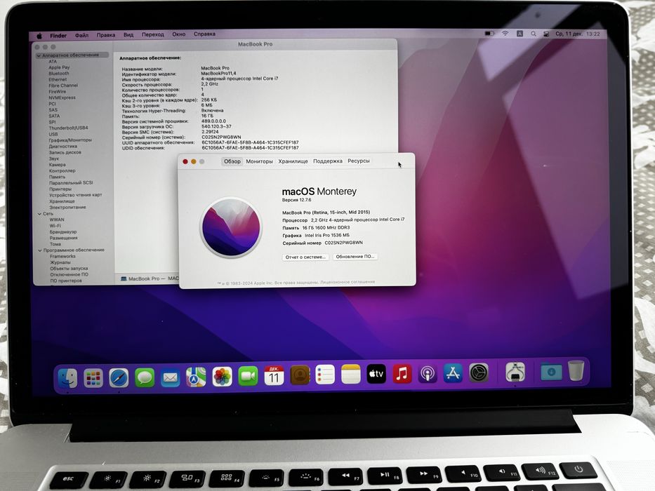Switch to the Хранилище tab
Image resolution: width=655 pixels, height=491 pixels.
coord(293,161)
